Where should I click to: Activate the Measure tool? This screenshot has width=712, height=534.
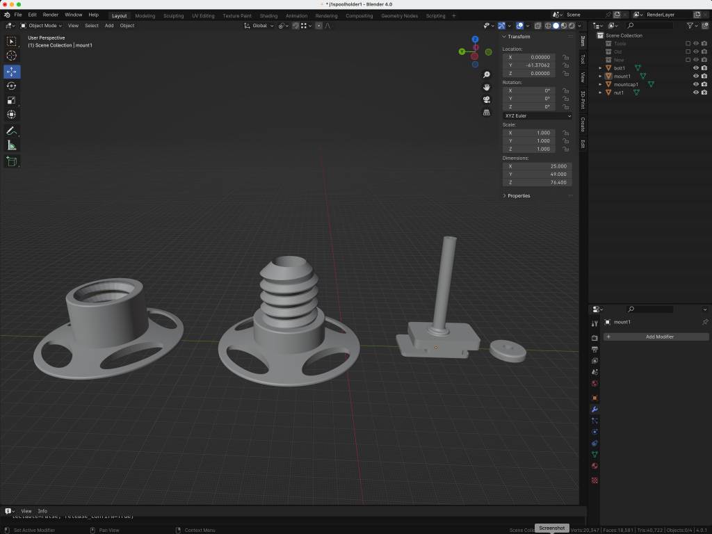[12, 145]
